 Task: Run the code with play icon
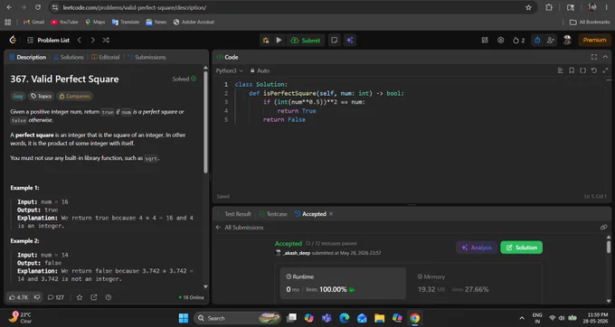279,40
